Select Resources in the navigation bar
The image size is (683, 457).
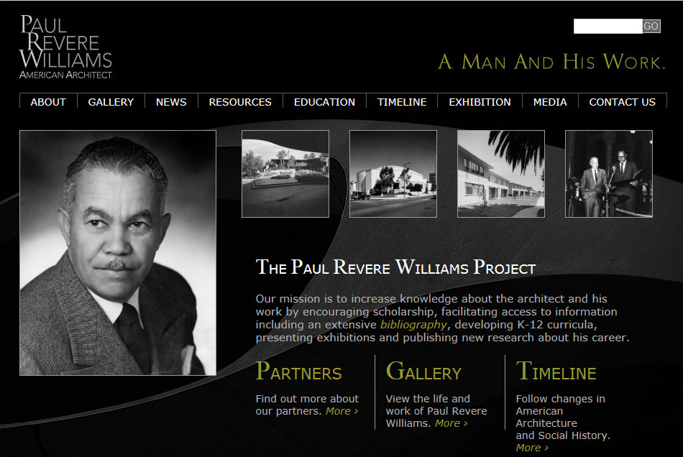pos(240,102)
